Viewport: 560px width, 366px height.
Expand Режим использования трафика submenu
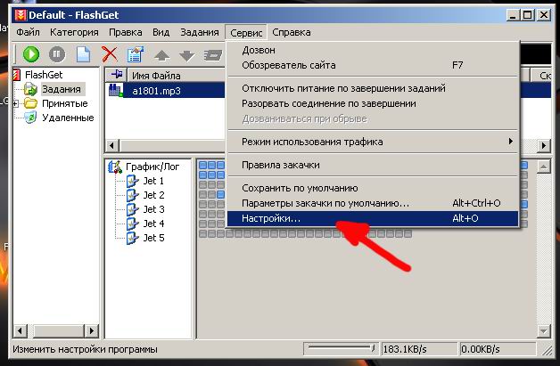pos(373,142)
